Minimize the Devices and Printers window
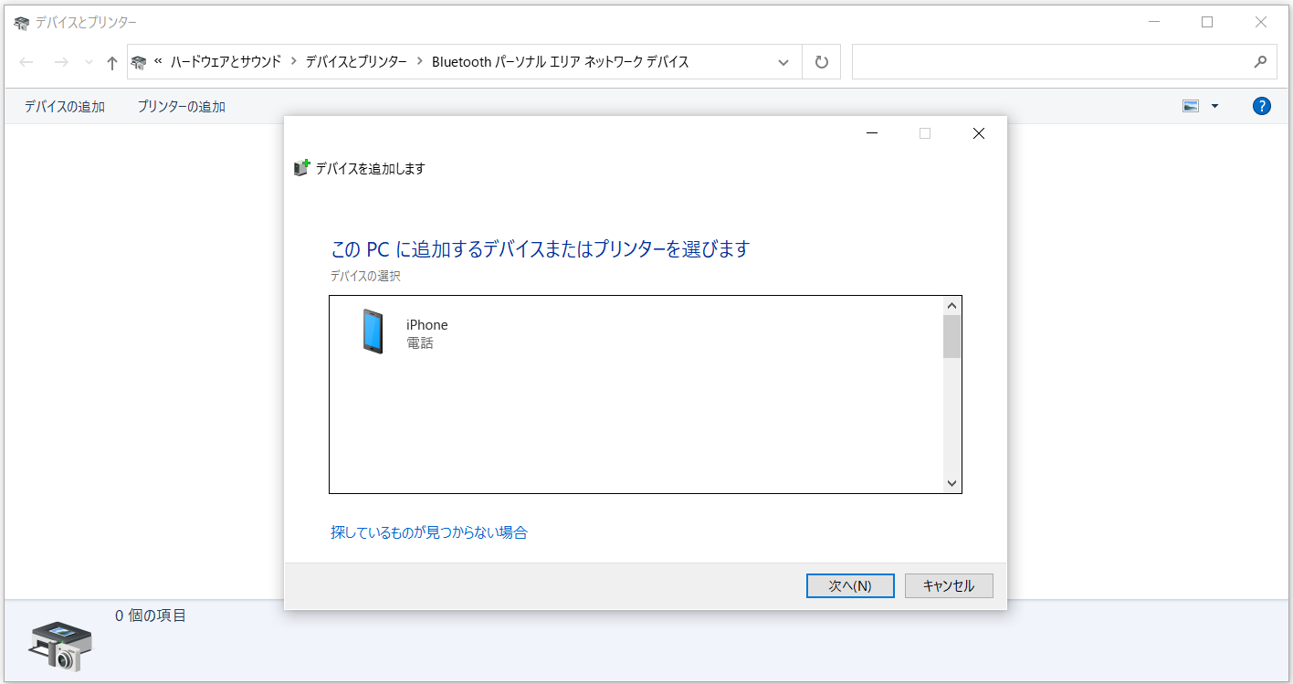The height and width of the screenshot is (684, 1293). click(x=1154, y=22)
